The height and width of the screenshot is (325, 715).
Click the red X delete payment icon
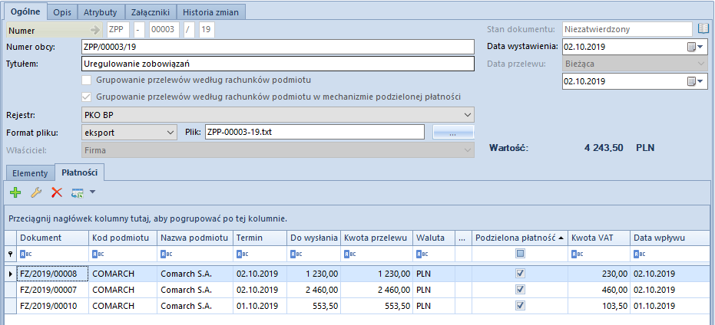pos(57,192)
